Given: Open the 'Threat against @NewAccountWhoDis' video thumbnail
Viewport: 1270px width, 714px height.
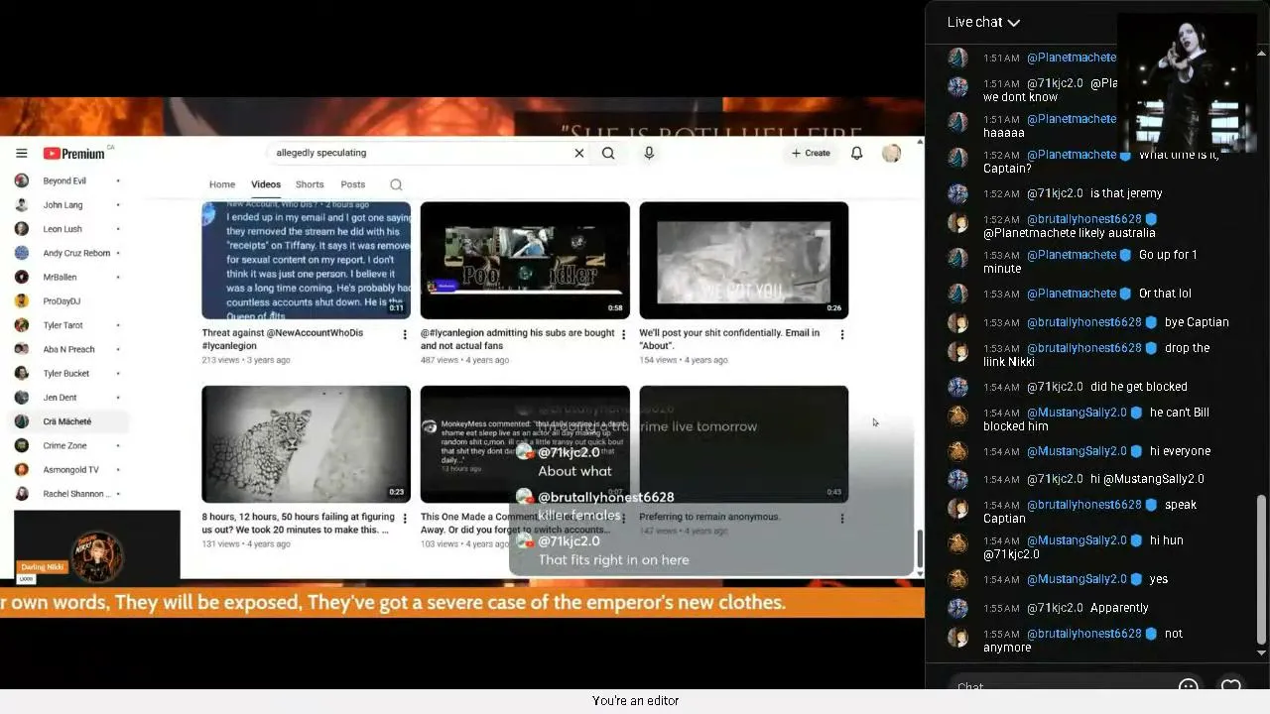Looking at the screenshot, I should (306, 260).
